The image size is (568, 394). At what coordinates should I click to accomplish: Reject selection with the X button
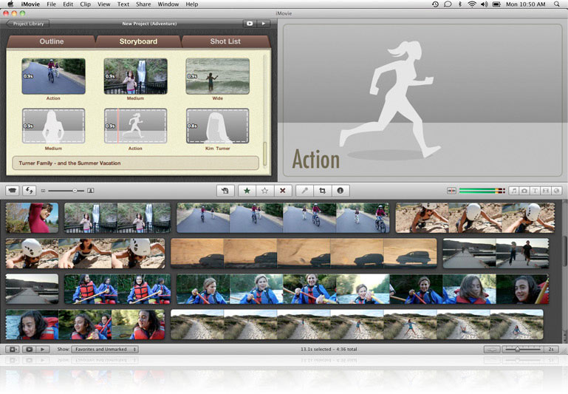click(x=281, y=191)
